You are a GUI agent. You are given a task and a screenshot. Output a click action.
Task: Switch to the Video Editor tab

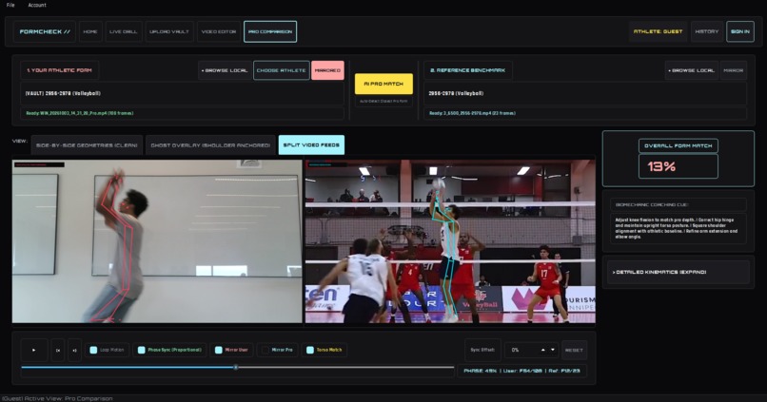click(219, 31)
